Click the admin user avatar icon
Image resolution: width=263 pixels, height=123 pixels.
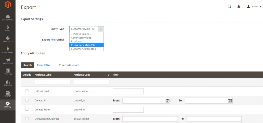click(248, 6)
